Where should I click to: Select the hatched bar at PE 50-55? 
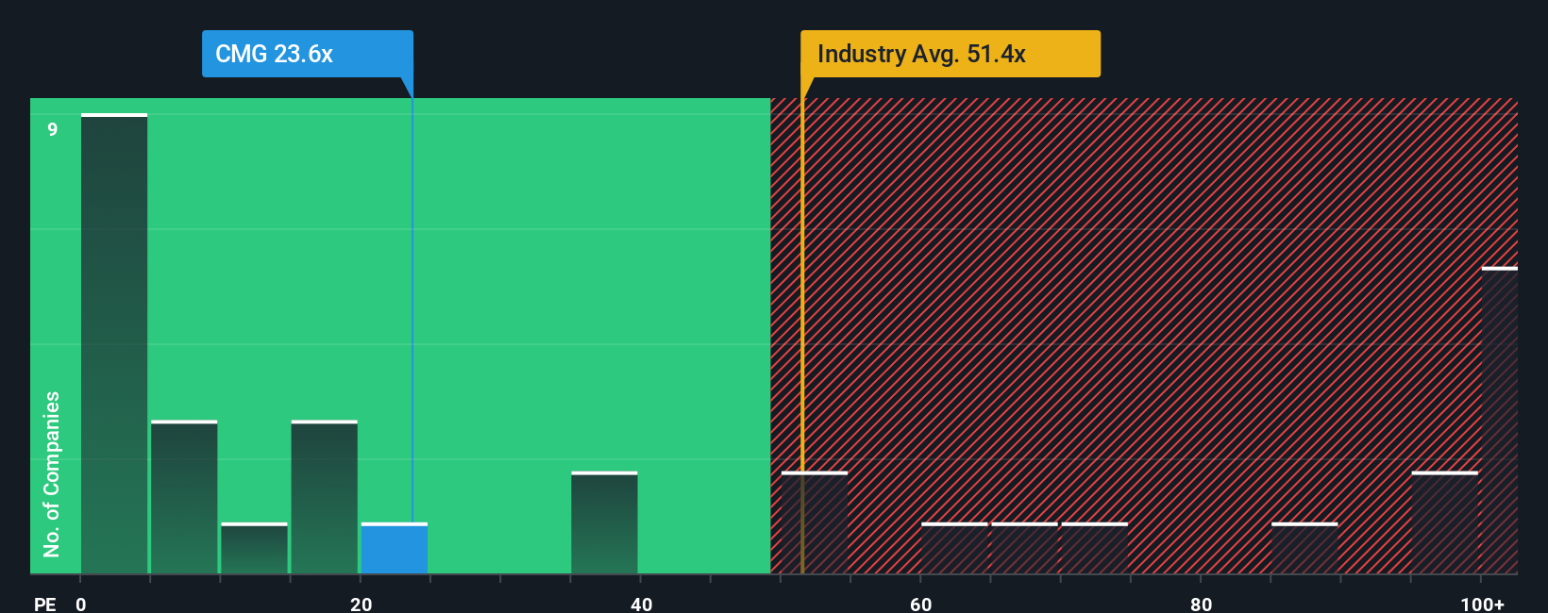click(815, 523)
